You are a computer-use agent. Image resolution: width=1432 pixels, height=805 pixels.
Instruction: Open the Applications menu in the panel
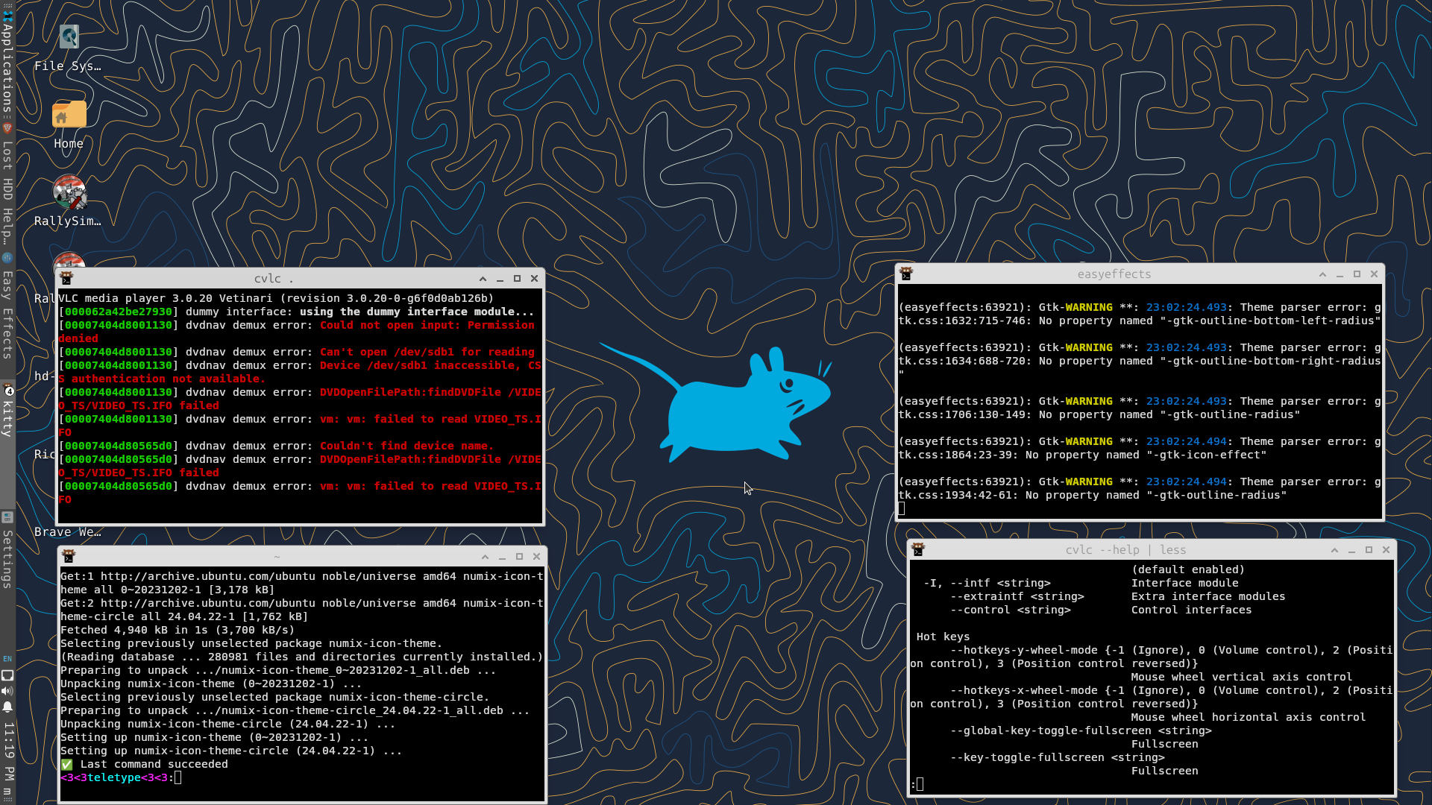7,63
